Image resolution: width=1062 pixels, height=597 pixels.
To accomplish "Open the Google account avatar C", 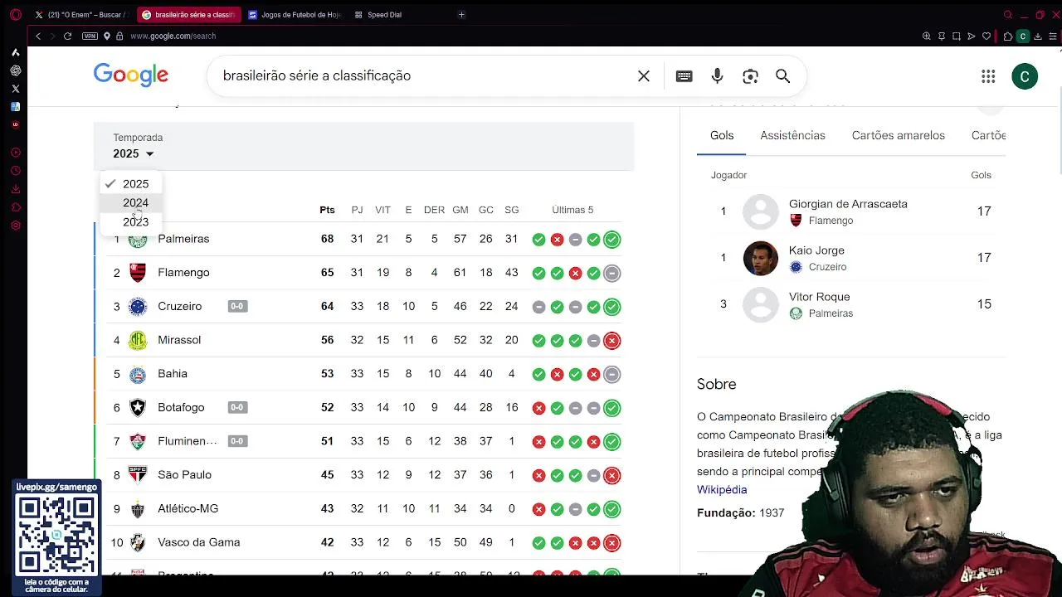I will pyautogui.click(x=1025, y=76).
